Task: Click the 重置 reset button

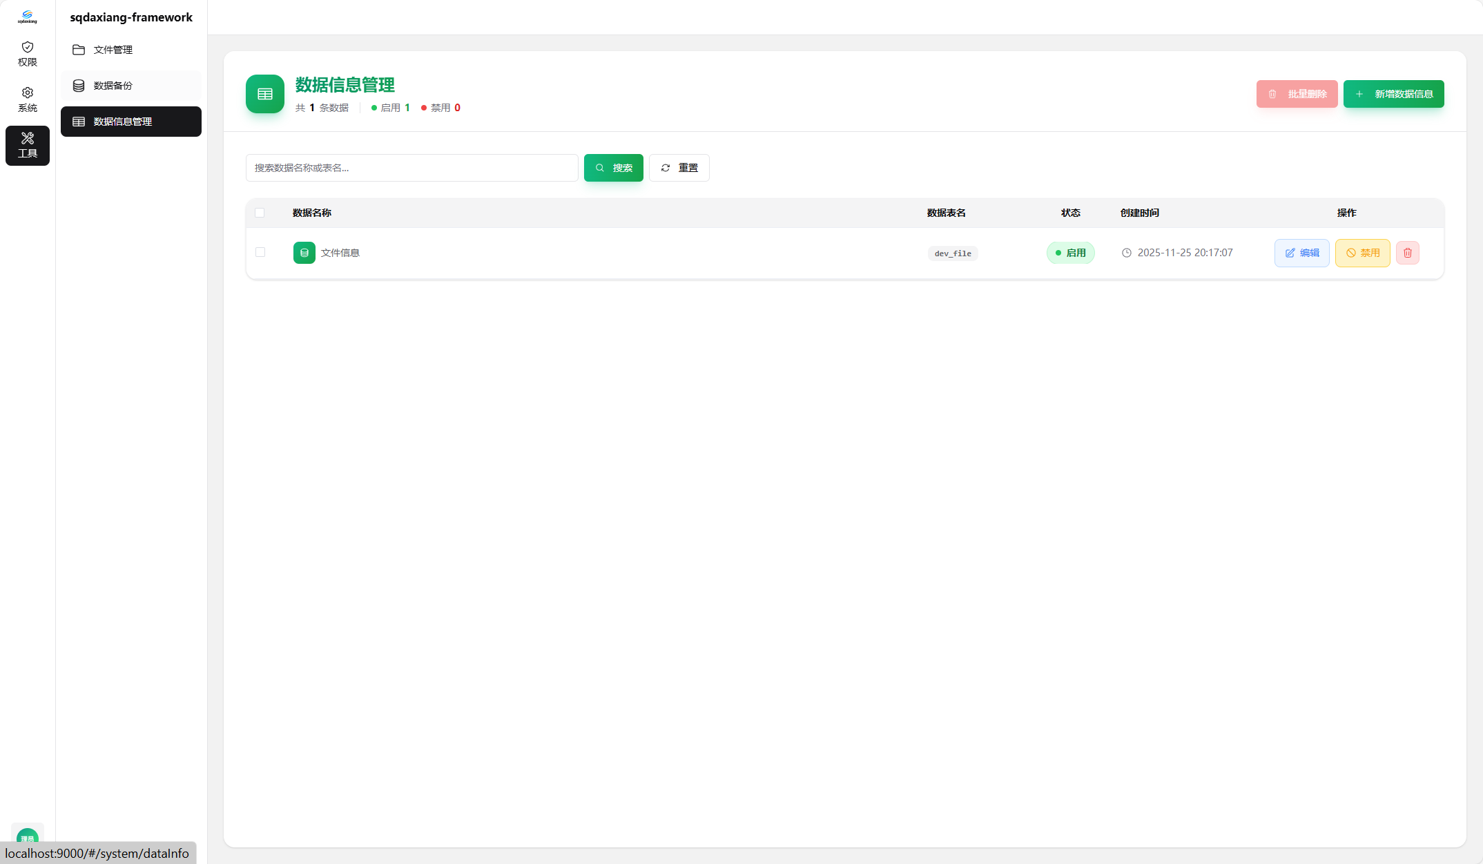Action: click(679, 168)
